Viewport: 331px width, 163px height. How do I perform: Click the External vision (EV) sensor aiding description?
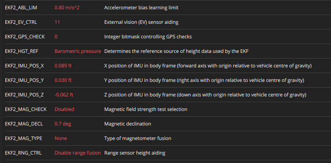pos(141,22)
